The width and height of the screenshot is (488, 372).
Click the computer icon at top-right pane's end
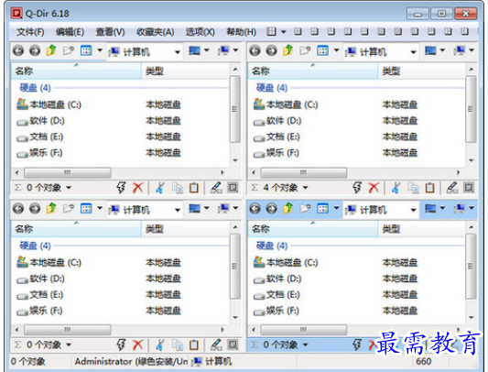coord(460,50)
